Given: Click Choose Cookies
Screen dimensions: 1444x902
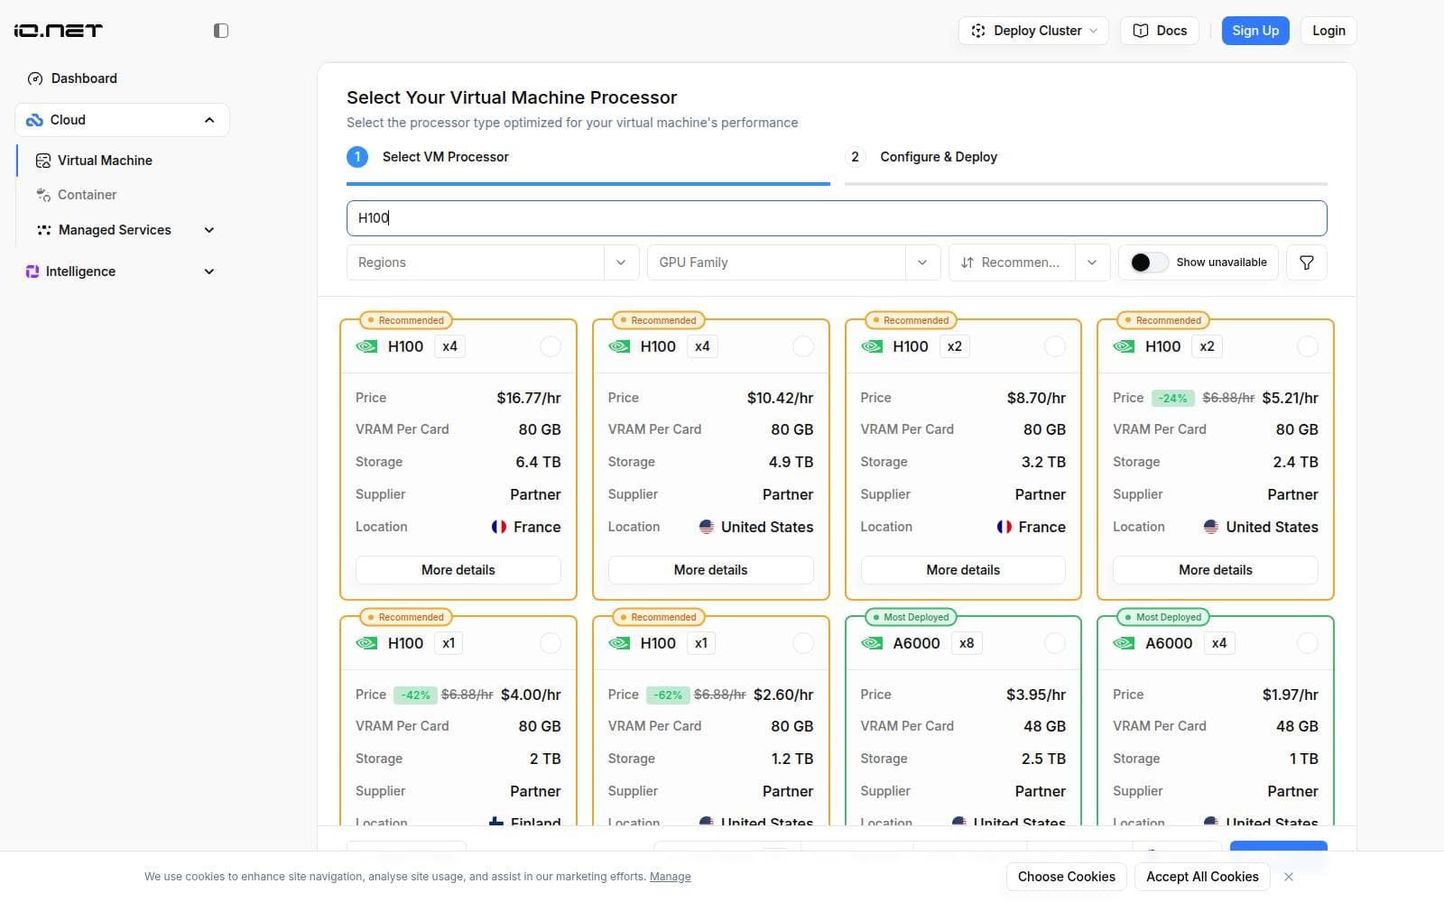Looking at the screenshot, I should 1067,877.
